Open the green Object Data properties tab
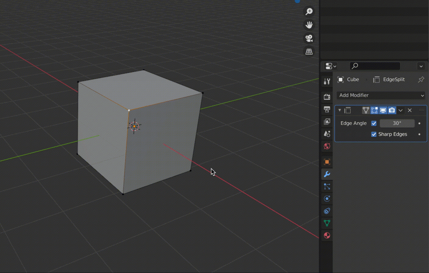Image resolution: width=429 pixels, height=273 pixels. (327, 223)
